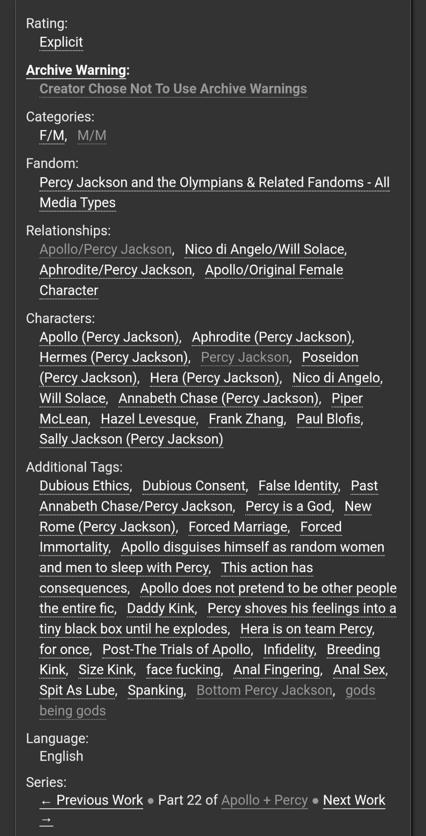Open the Forced Marriage tag
The height and width of the screenshot is (836, 426).
pos(239,527)
